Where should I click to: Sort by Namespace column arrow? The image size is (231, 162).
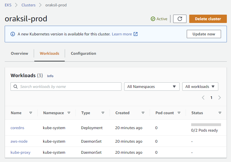[x=69, y=113]
